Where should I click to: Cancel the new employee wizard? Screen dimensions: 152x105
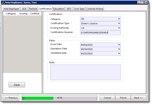107,98
